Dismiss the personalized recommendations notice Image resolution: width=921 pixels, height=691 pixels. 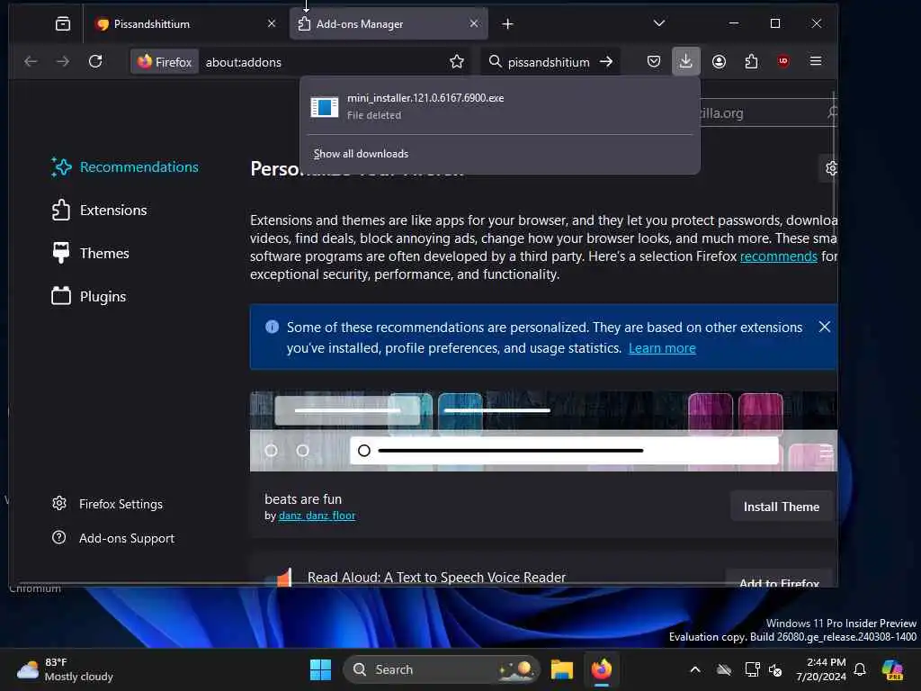coord(824,327)
